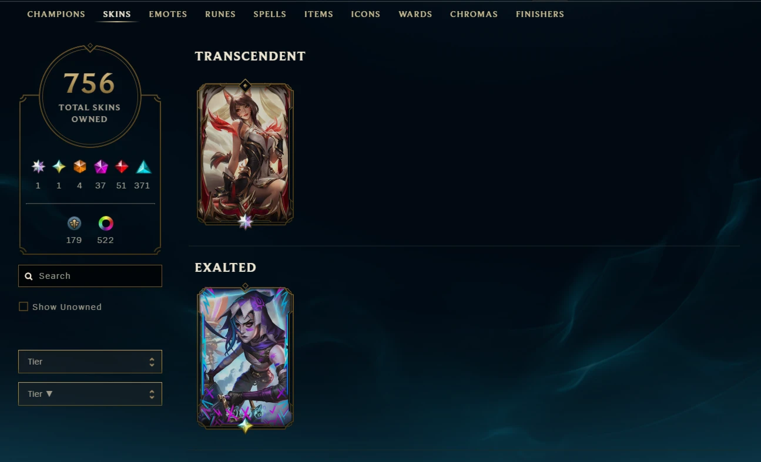Click the rainbow chromas ring icon
The width and height of the screenshot is (761, 462).
[x=106, y=223]
